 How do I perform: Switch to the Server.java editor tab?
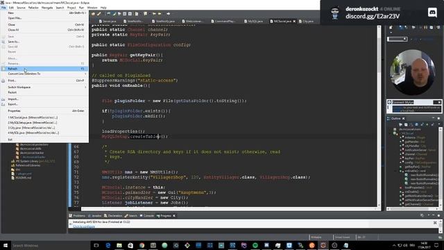coord(108,22)
